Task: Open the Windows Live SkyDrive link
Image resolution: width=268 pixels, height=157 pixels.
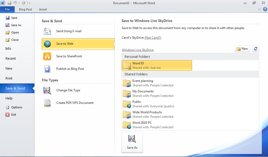Action: 138,50
